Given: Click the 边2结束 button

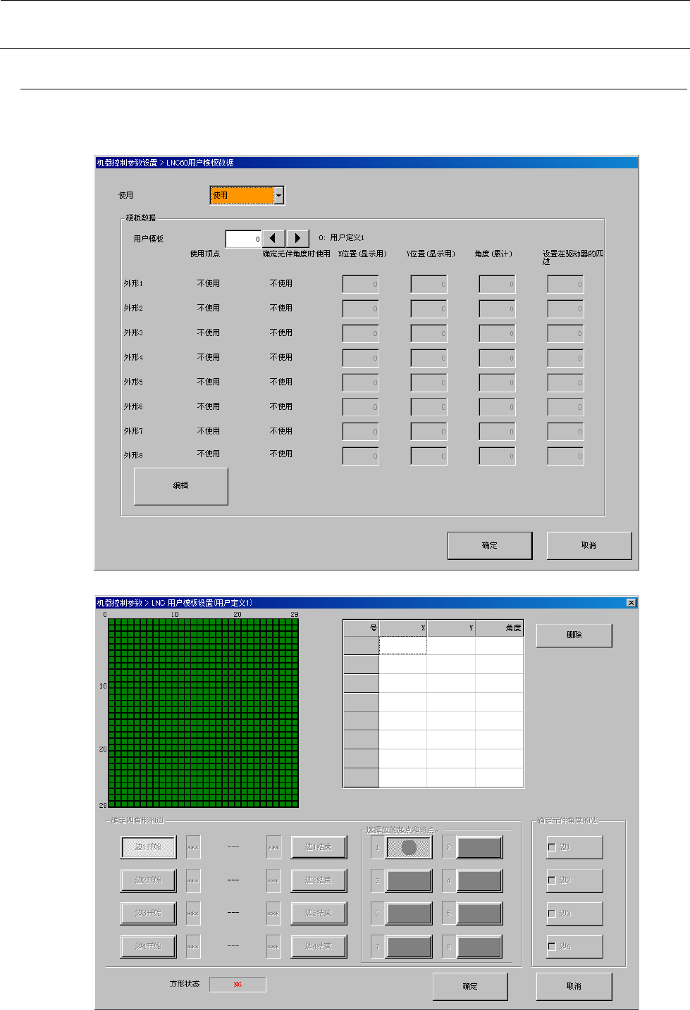Looking at the screenshot, I should point(319,880).
